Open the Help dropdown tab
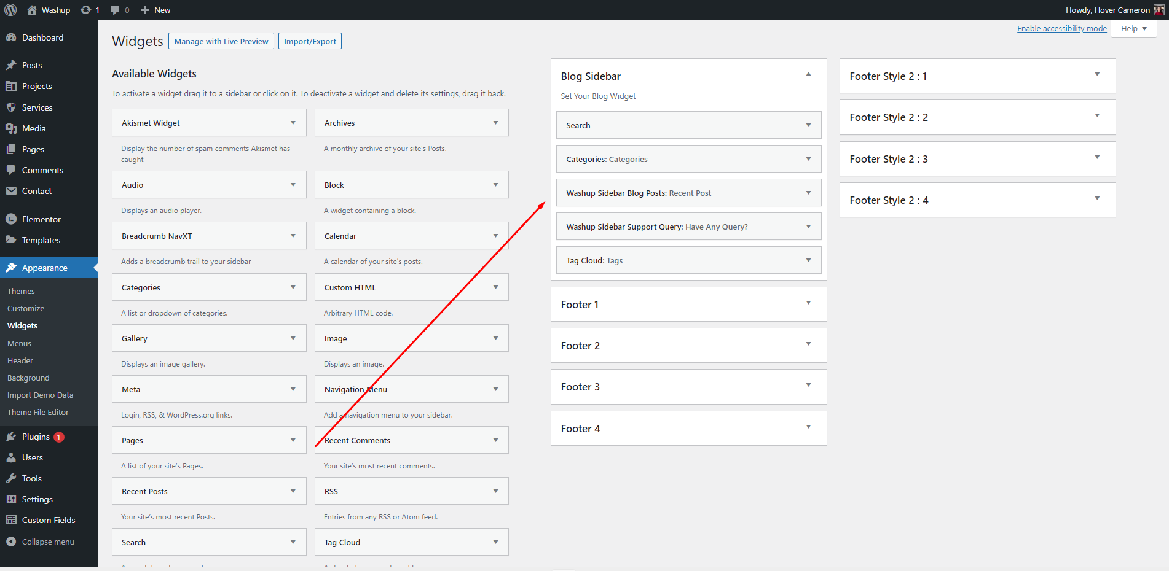 (1134, 29)
